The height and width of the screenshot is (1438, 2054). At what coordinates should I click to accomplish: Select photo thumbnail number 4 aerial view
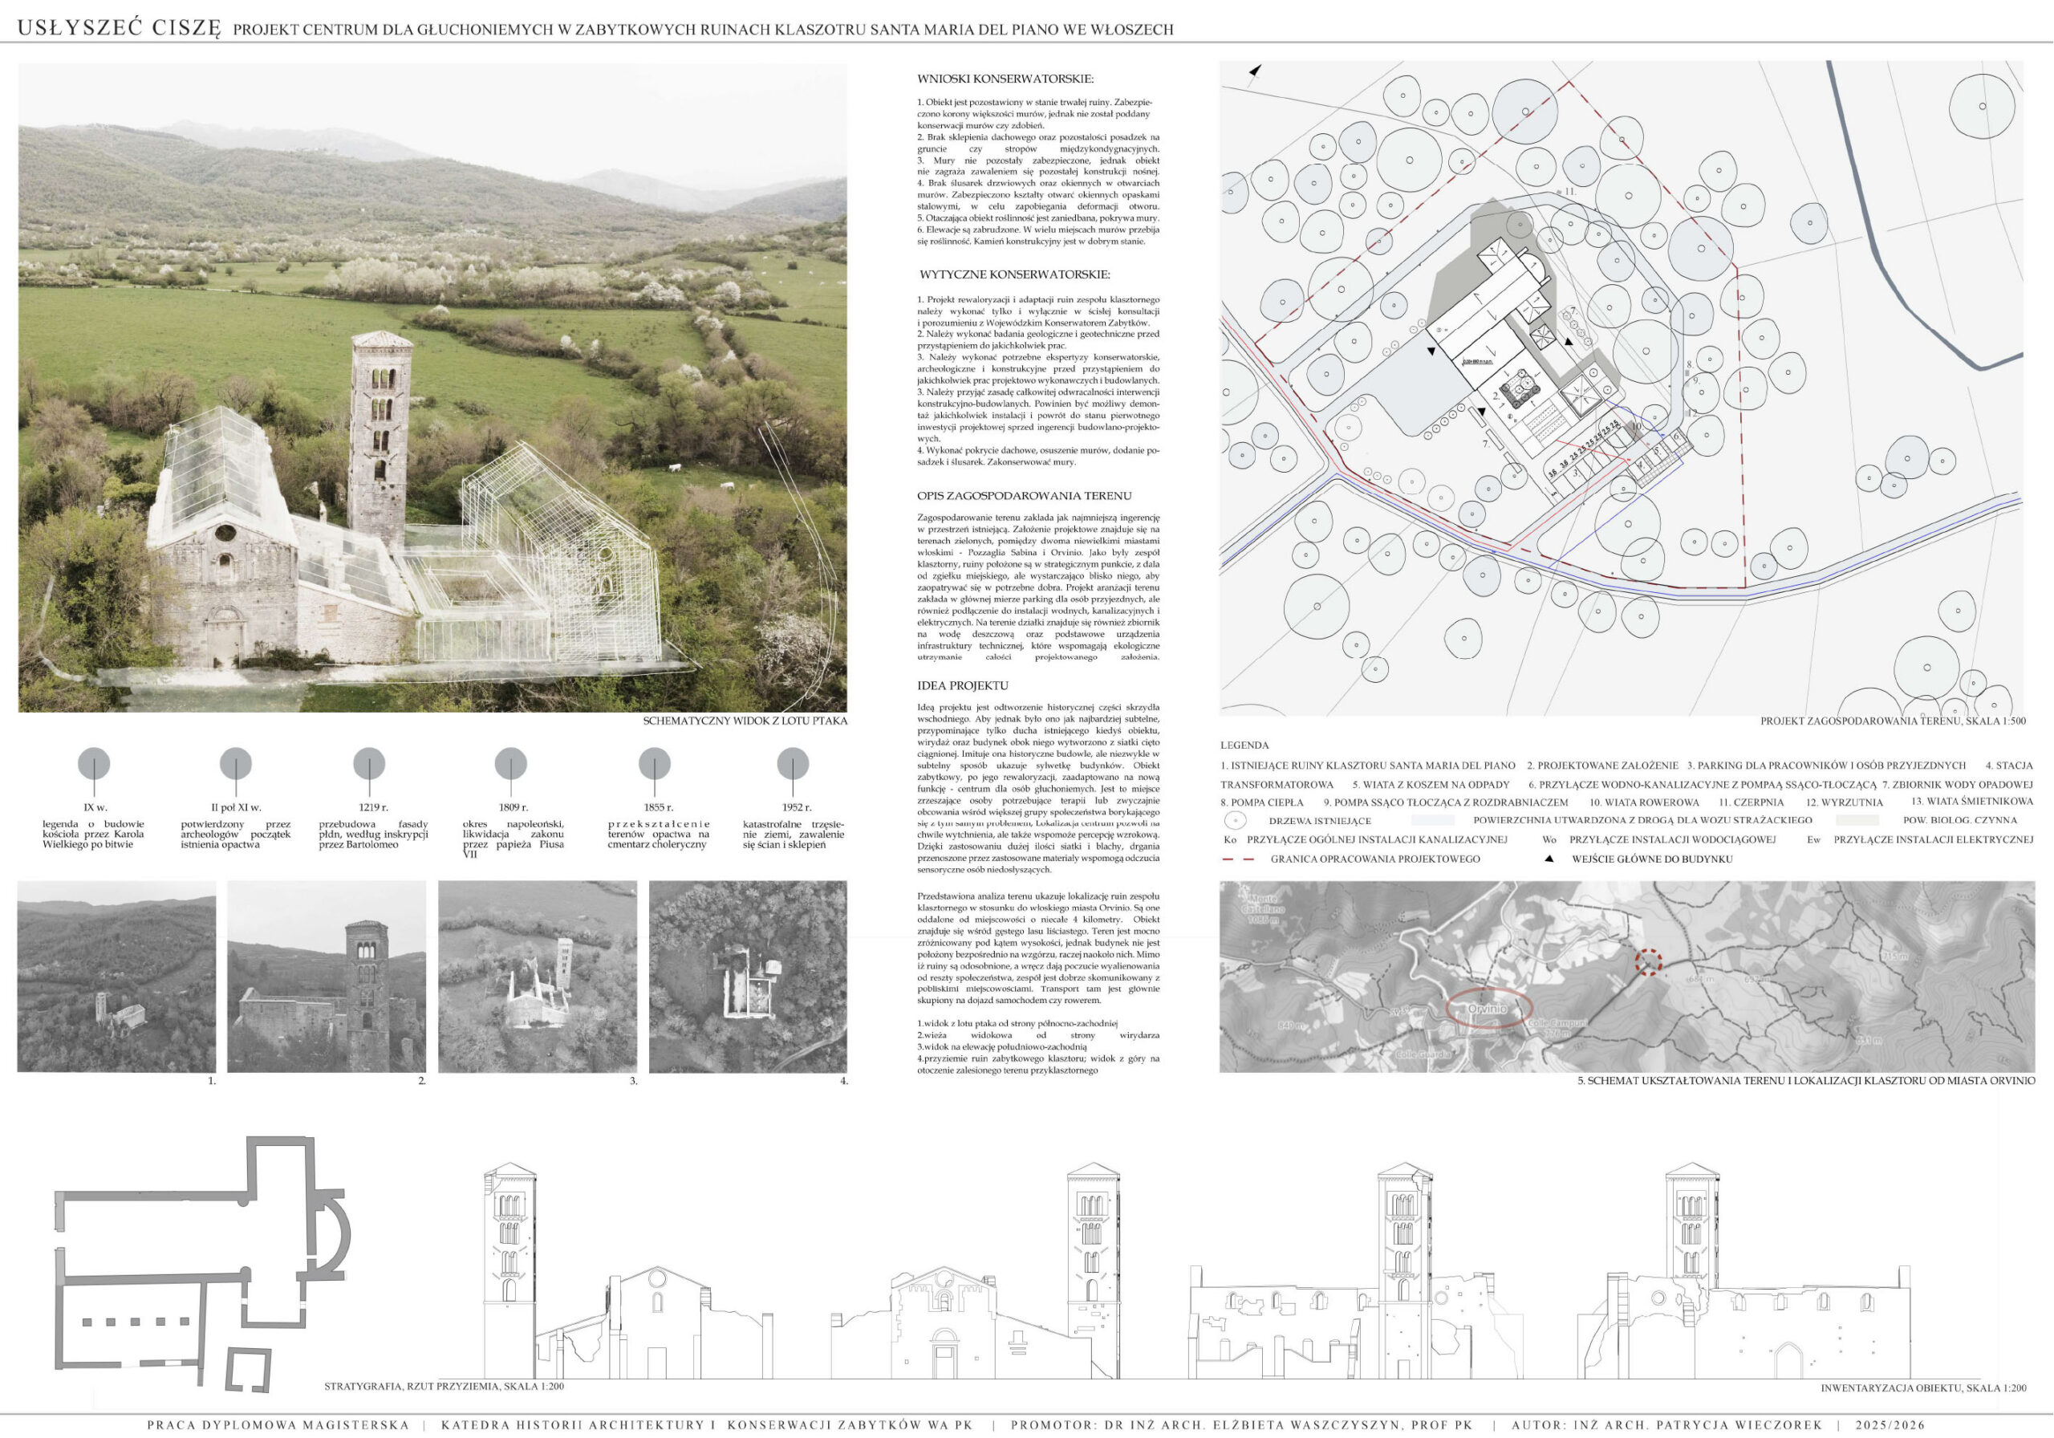747,977
